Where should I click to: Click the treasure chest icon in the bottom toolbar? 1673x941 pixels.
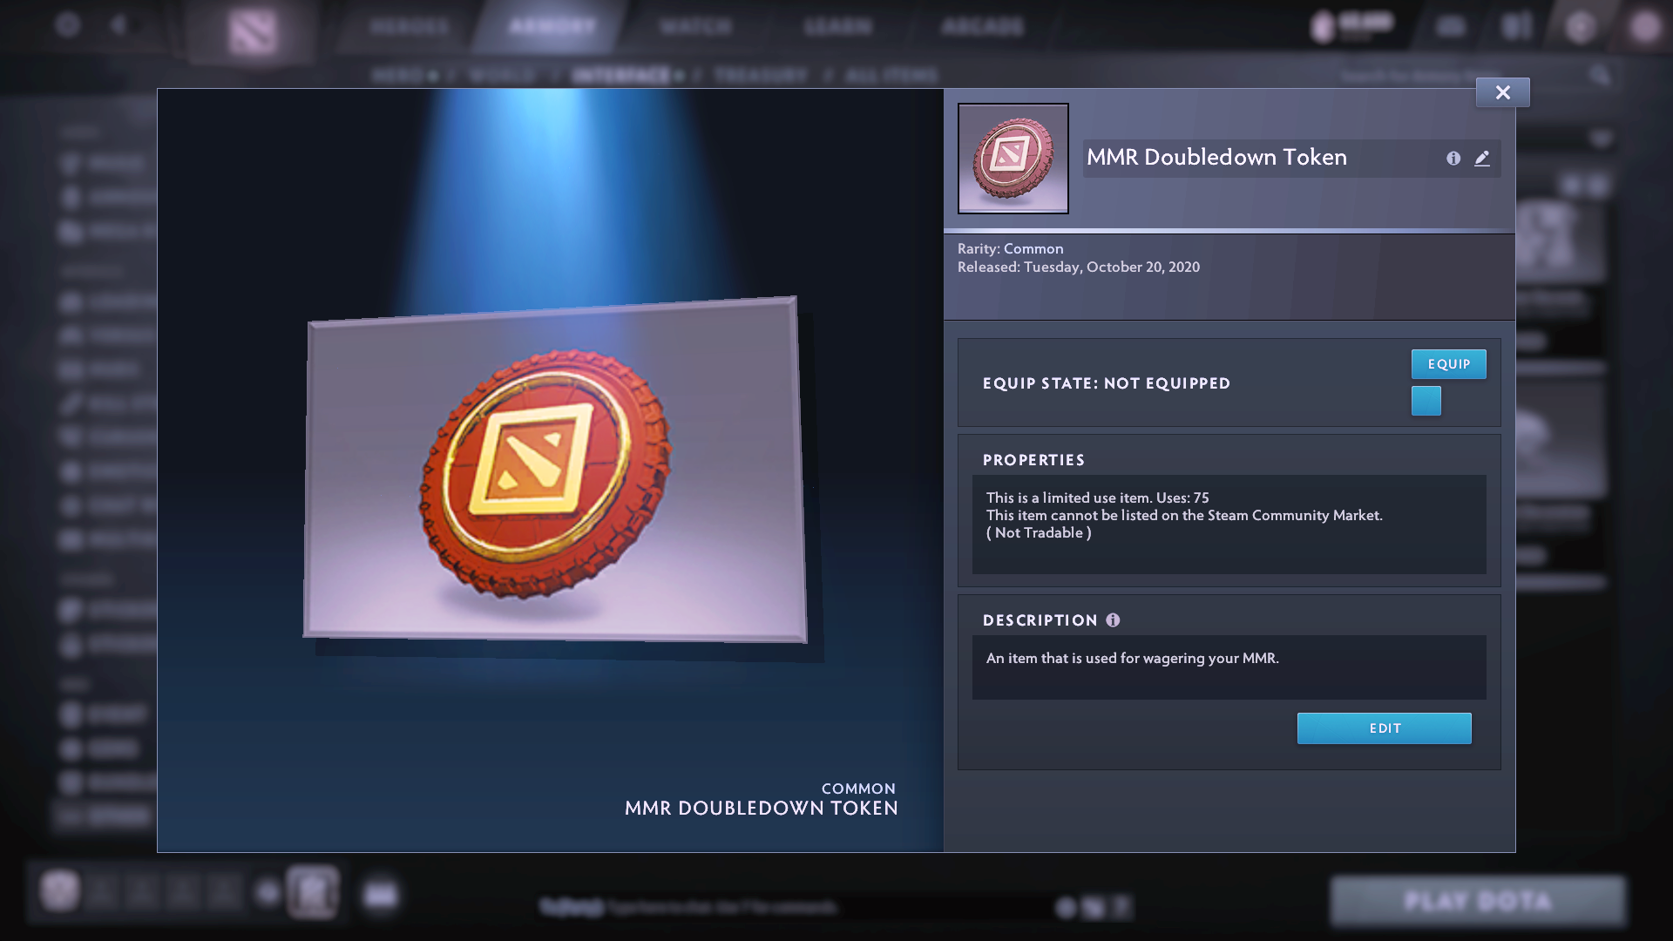(x=311, y=895)
